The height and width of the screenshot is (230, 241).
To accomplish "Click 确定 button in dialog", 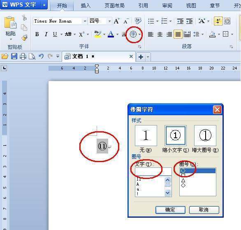I will tap(170, 210).
